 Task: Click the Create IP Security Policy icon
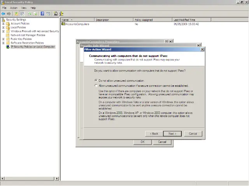(x=56, y=14)
